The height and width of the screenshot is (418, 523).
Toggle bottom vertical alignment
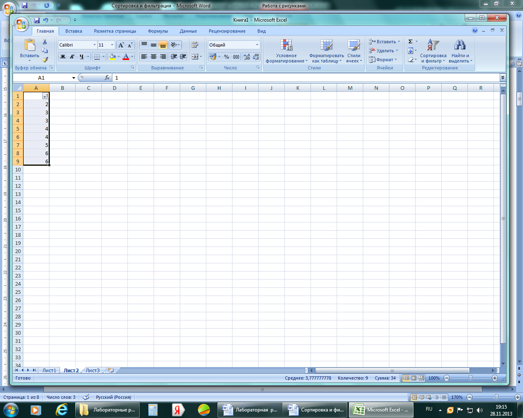(x=163, y=45)
